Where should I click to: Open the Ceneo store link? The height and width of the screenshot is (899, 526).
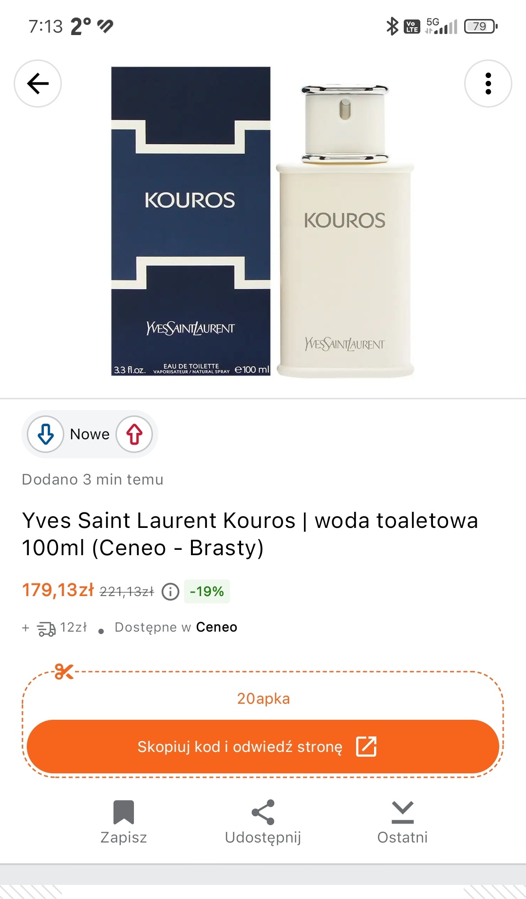click(x=216, y=627)
